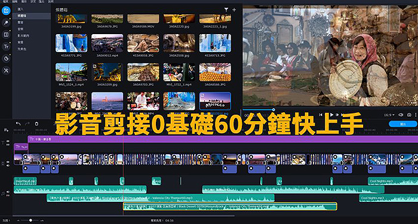
Task: Open the stickers panel icon
Action: [6, 59]
